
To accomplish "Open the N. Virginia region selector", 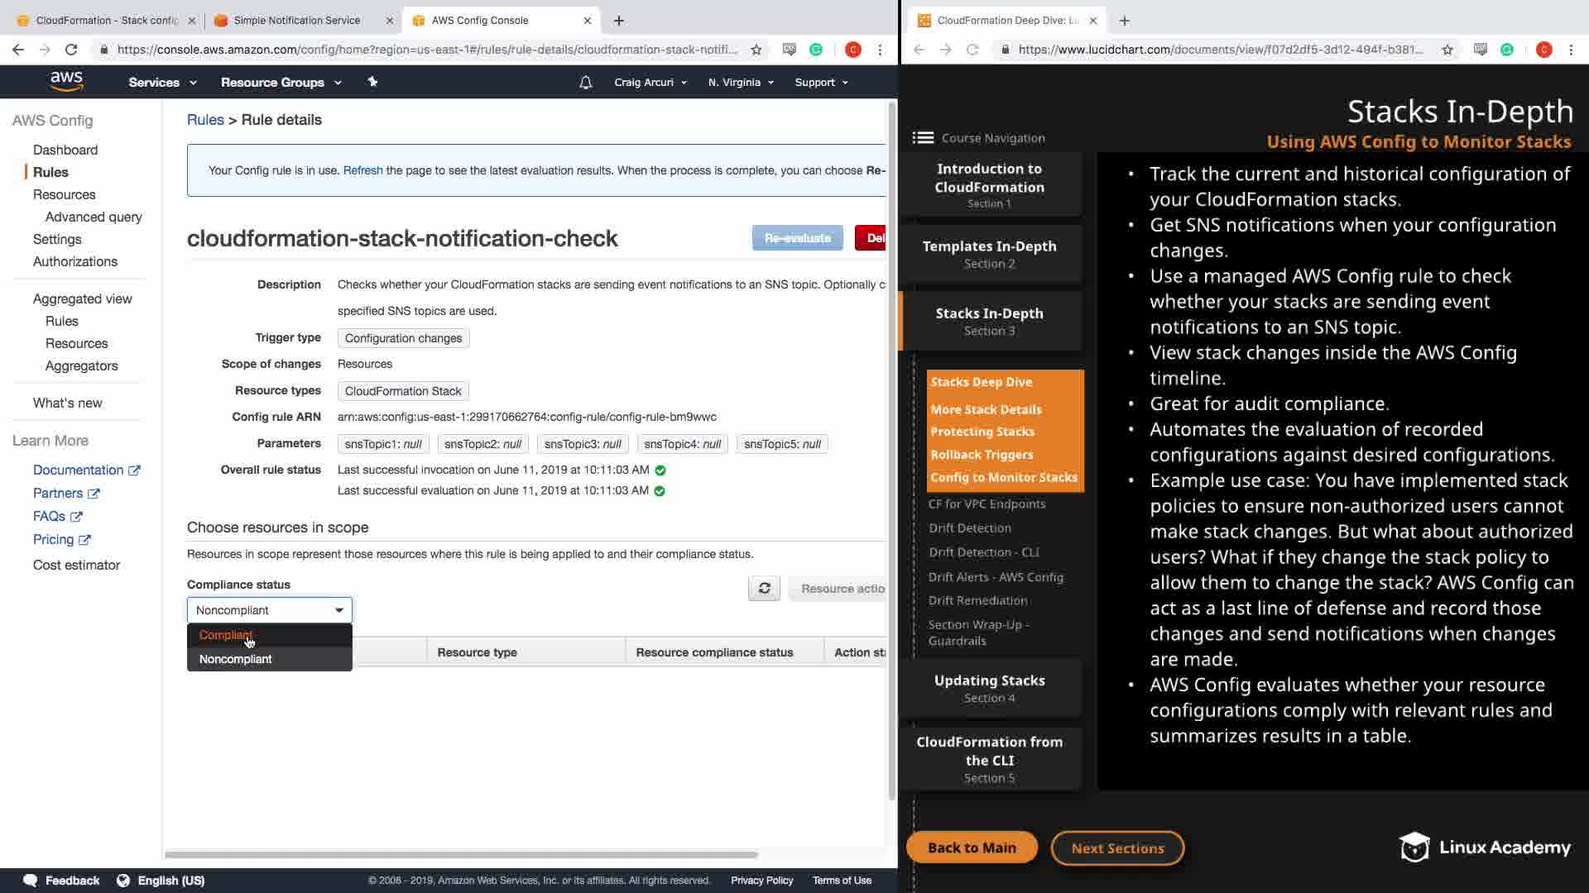I will tap(741, 83).
